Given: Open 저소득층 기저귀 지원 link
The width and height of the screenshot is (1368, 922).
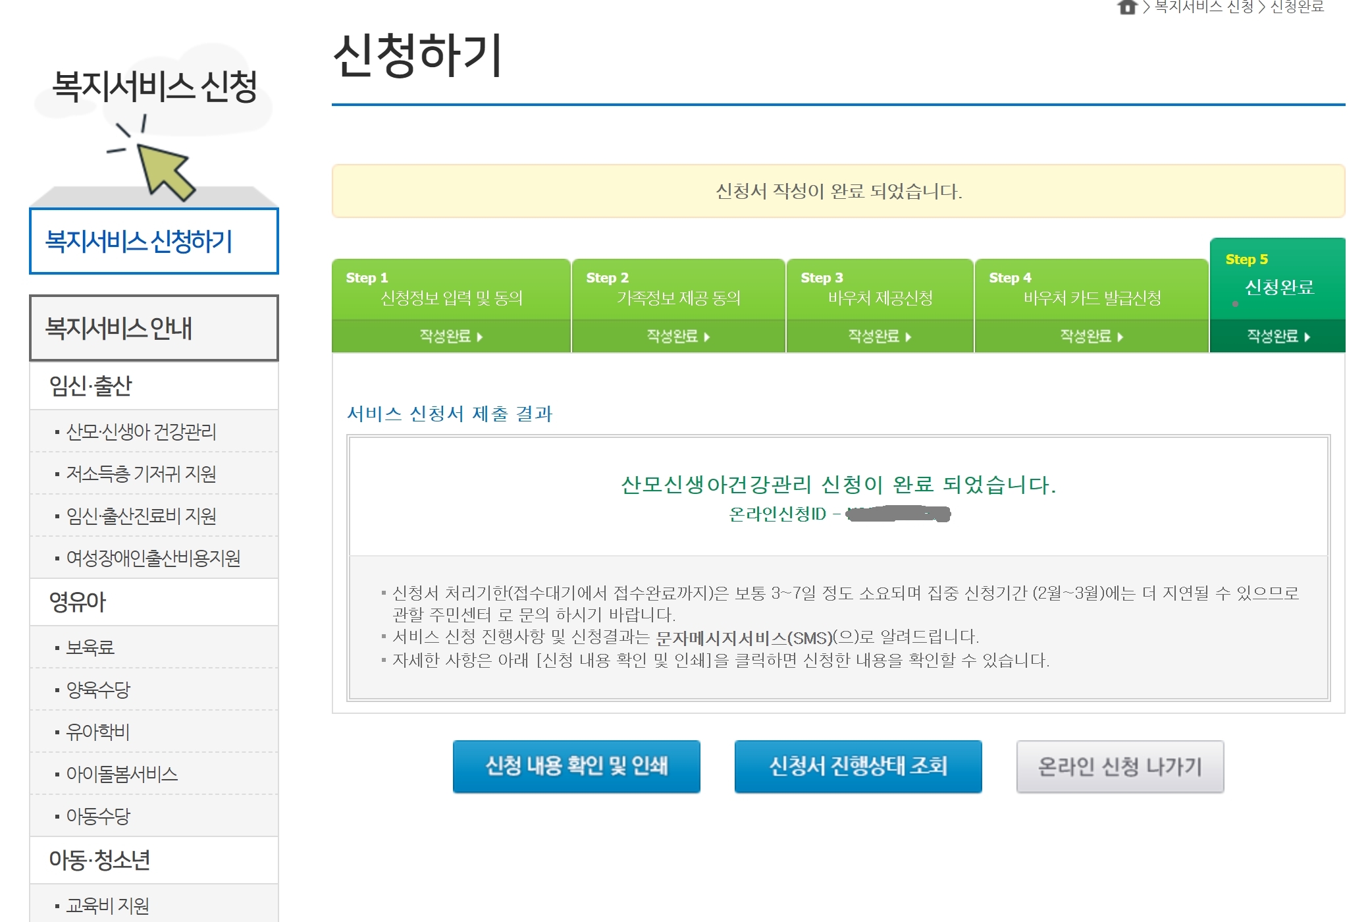Looking at the screenshot, I should [x=141, y=474].
